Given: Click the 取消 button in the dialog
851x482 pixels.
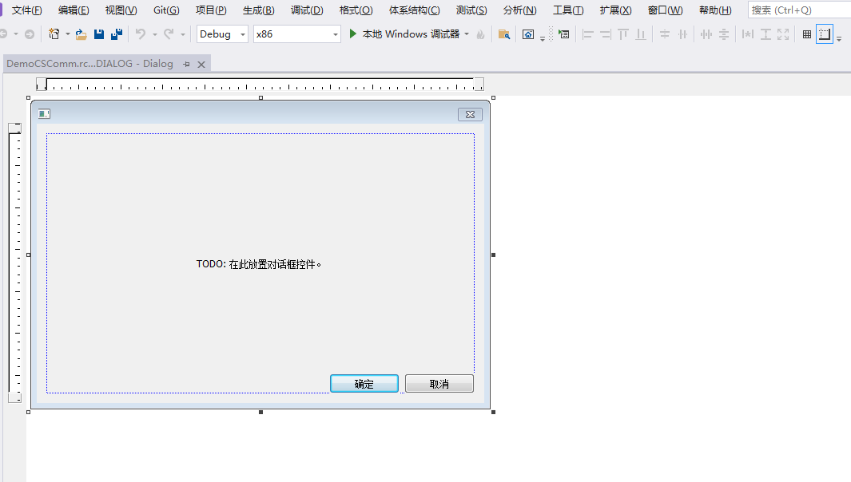Looking at the screenshot, I should pyautogui.click(x=439, y=383).
